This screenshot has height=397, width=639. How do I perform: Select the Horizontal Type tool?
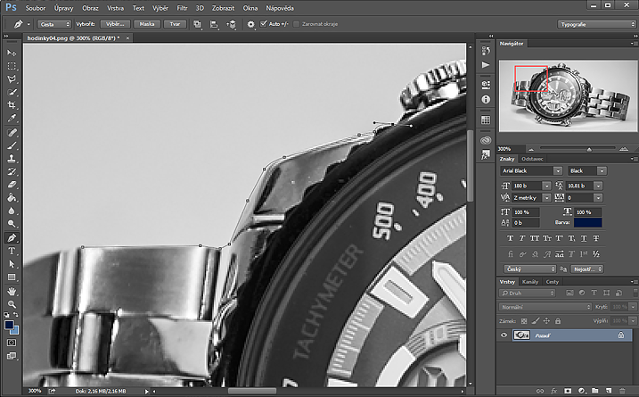point(12,251)
